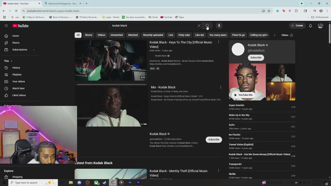Image resolution: width=331 pixels, height=186 pixels.
Task: Start voice search with the microphone
Action: coord(219,26)
